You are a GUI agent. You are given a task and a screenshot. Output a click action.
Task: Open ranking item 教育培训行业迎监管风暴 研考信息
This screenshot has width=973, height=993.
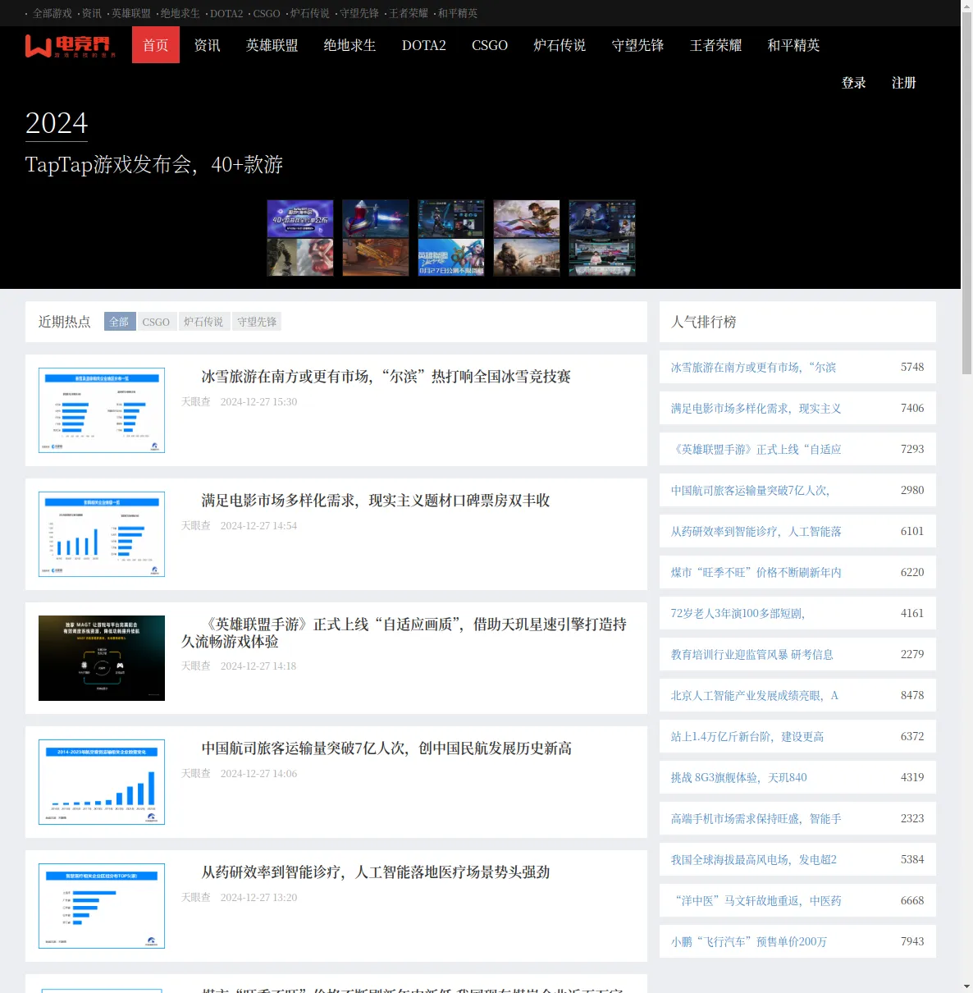[752, 654]
